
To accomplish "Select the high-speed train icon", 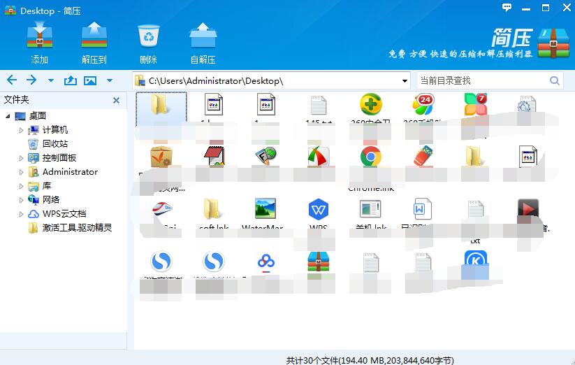I will coord(162,209).
